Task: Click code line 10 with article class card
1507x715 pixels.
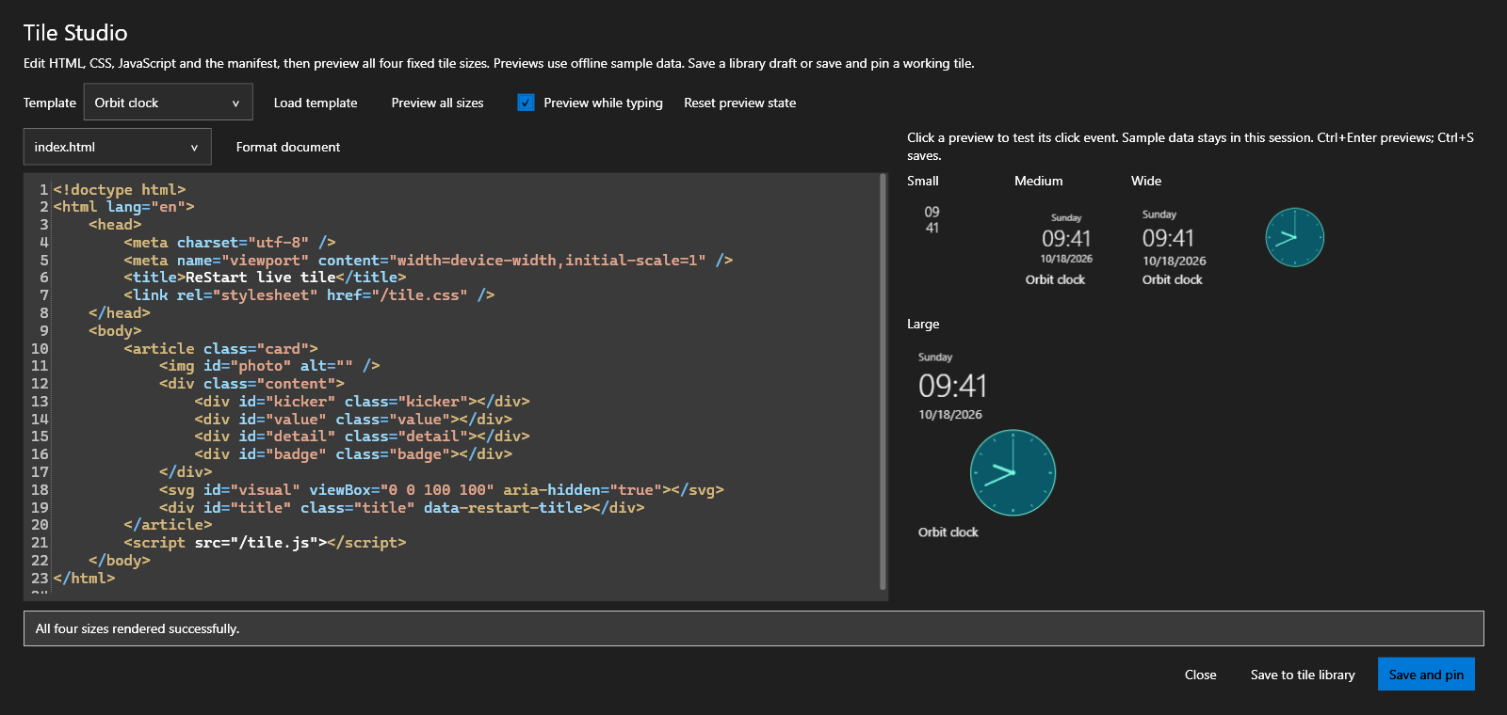Action: (x=220, y=348)
